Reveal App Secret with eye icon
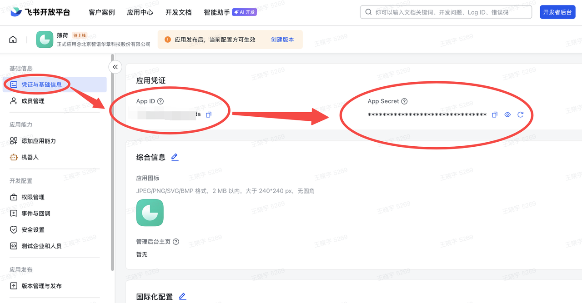The height and width of the screenshot is (303, 582). click(x=507, y=114)
